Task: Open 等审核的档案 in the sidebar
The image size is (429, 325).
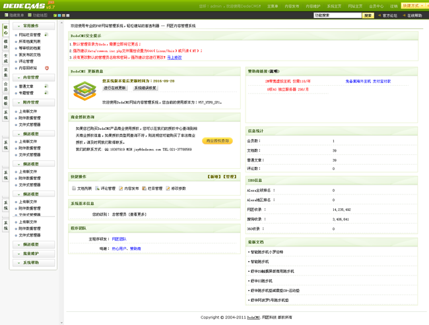Action: [30, 48]
